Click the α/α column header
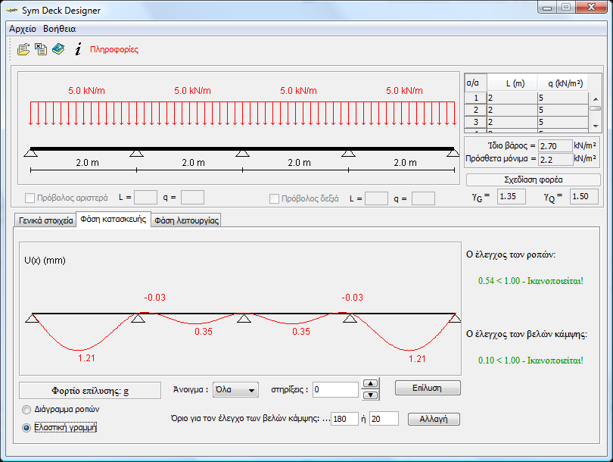The image size is (613, 462). 476,83
